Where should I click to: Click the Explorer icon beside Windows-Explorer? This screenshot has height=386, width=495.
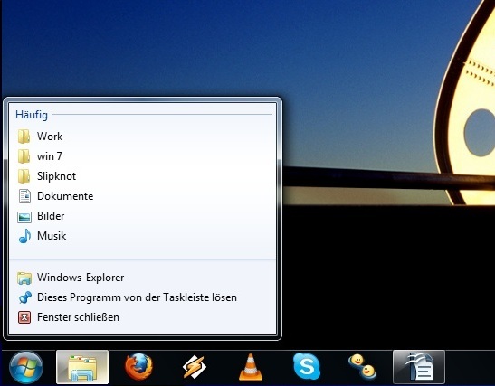tap(24, 278)
